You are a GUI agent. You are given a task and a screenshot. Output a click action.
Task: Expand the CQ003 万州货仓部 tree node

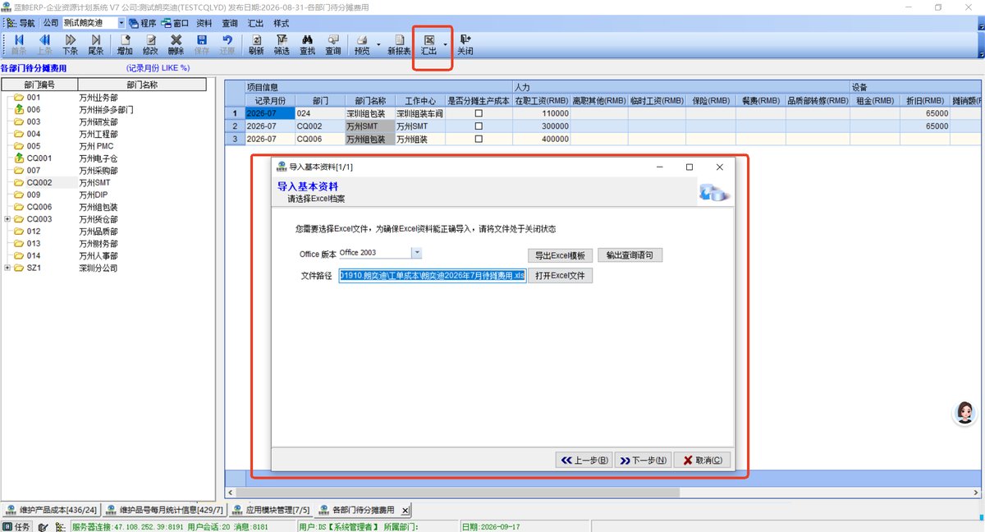(7, 219)
